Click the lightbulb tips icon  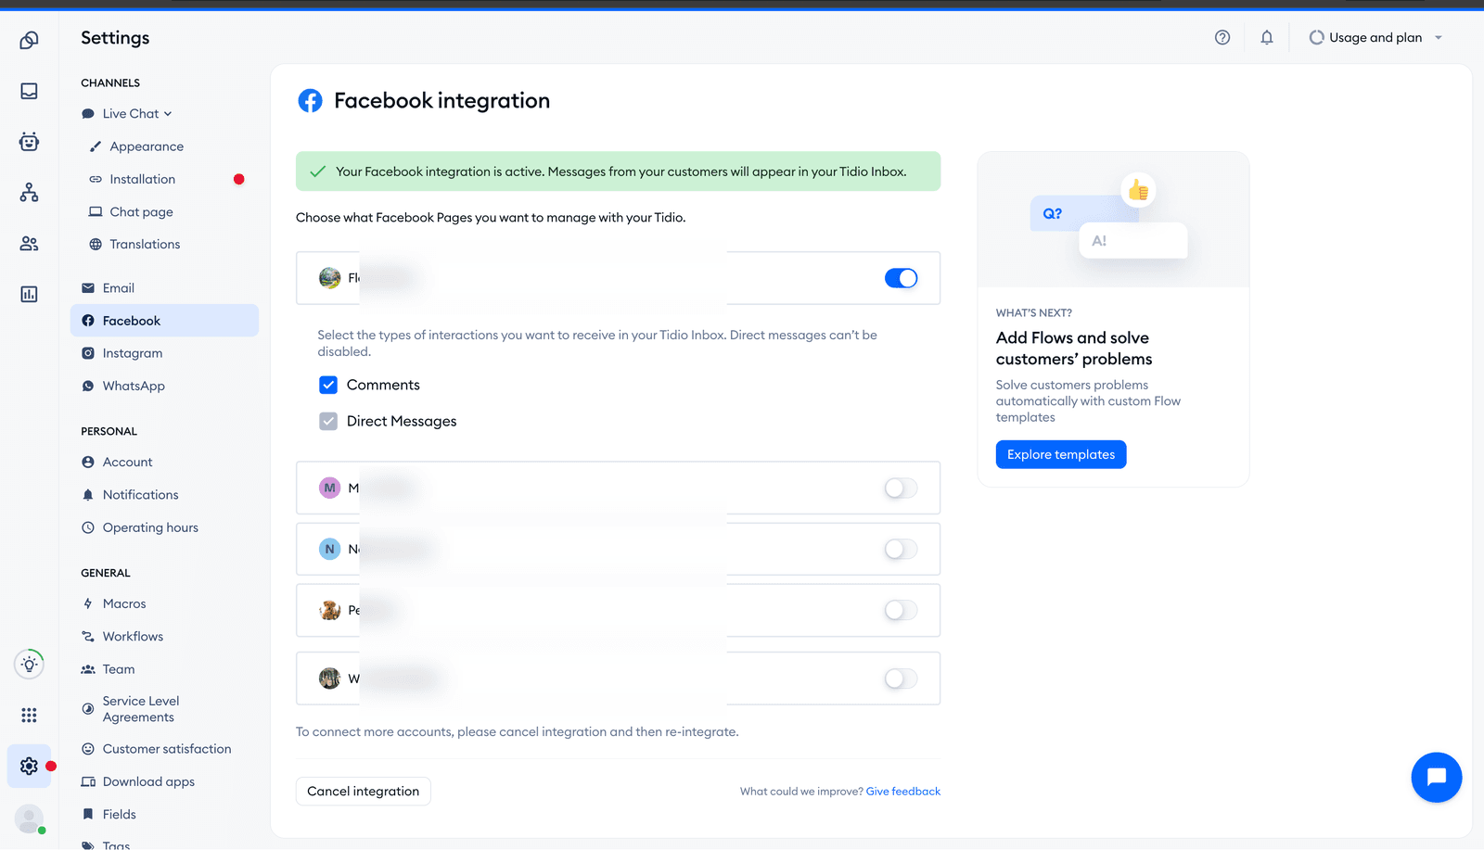[x=30, y=665]
